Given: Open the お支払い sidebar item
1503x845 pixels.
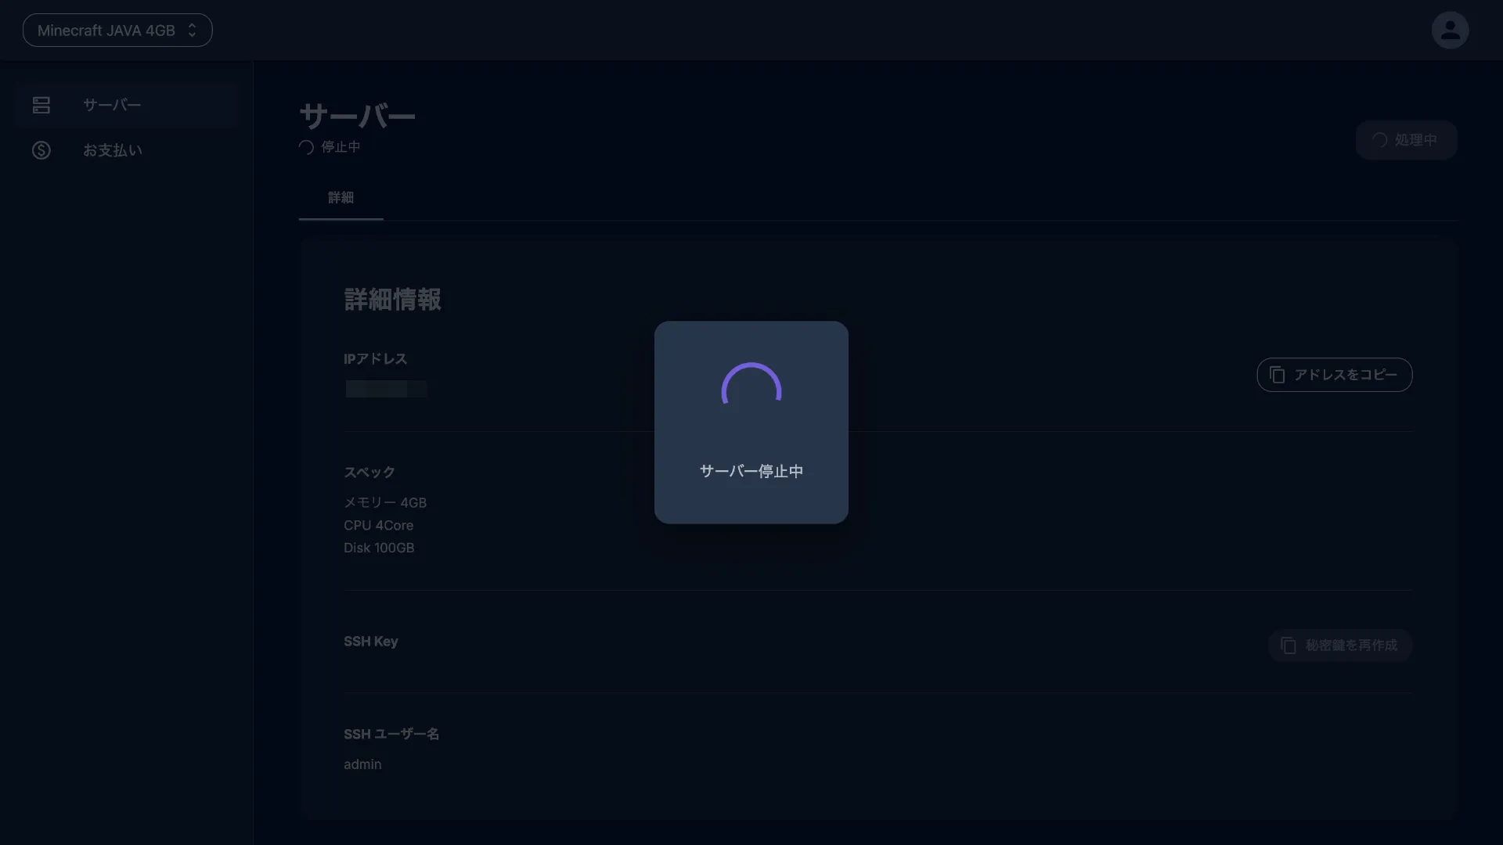Looking at the screenshot, I should point(125,150).
